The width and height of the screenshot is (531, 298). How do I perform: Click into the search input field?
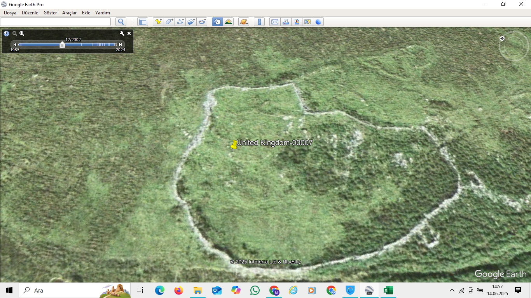pyautogui.click(x=55, y=22)
